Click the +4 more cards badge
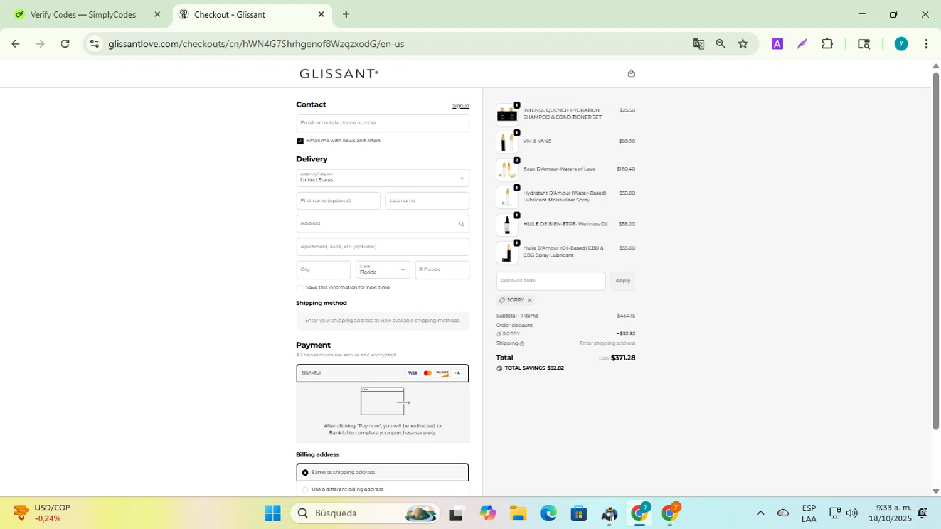This screenshot has height=529, width=941. pos(457,373)
